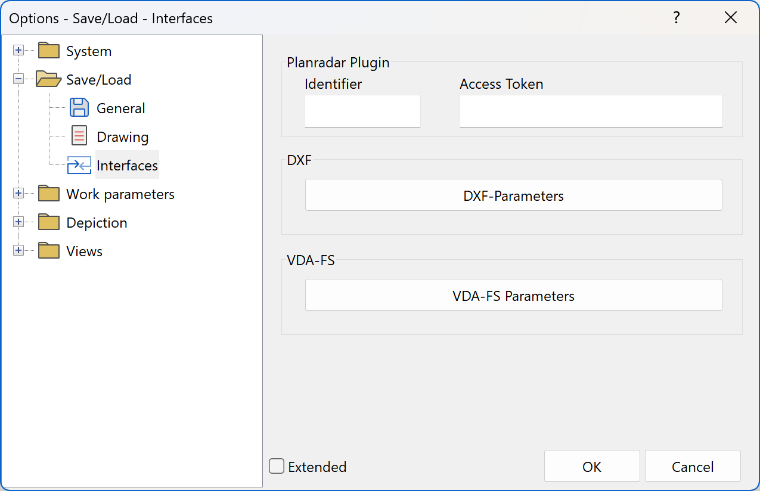The width and height of the screenshot is (760, 491).
Task: Expand the System tree node
Action: click(x=18, y=50)
